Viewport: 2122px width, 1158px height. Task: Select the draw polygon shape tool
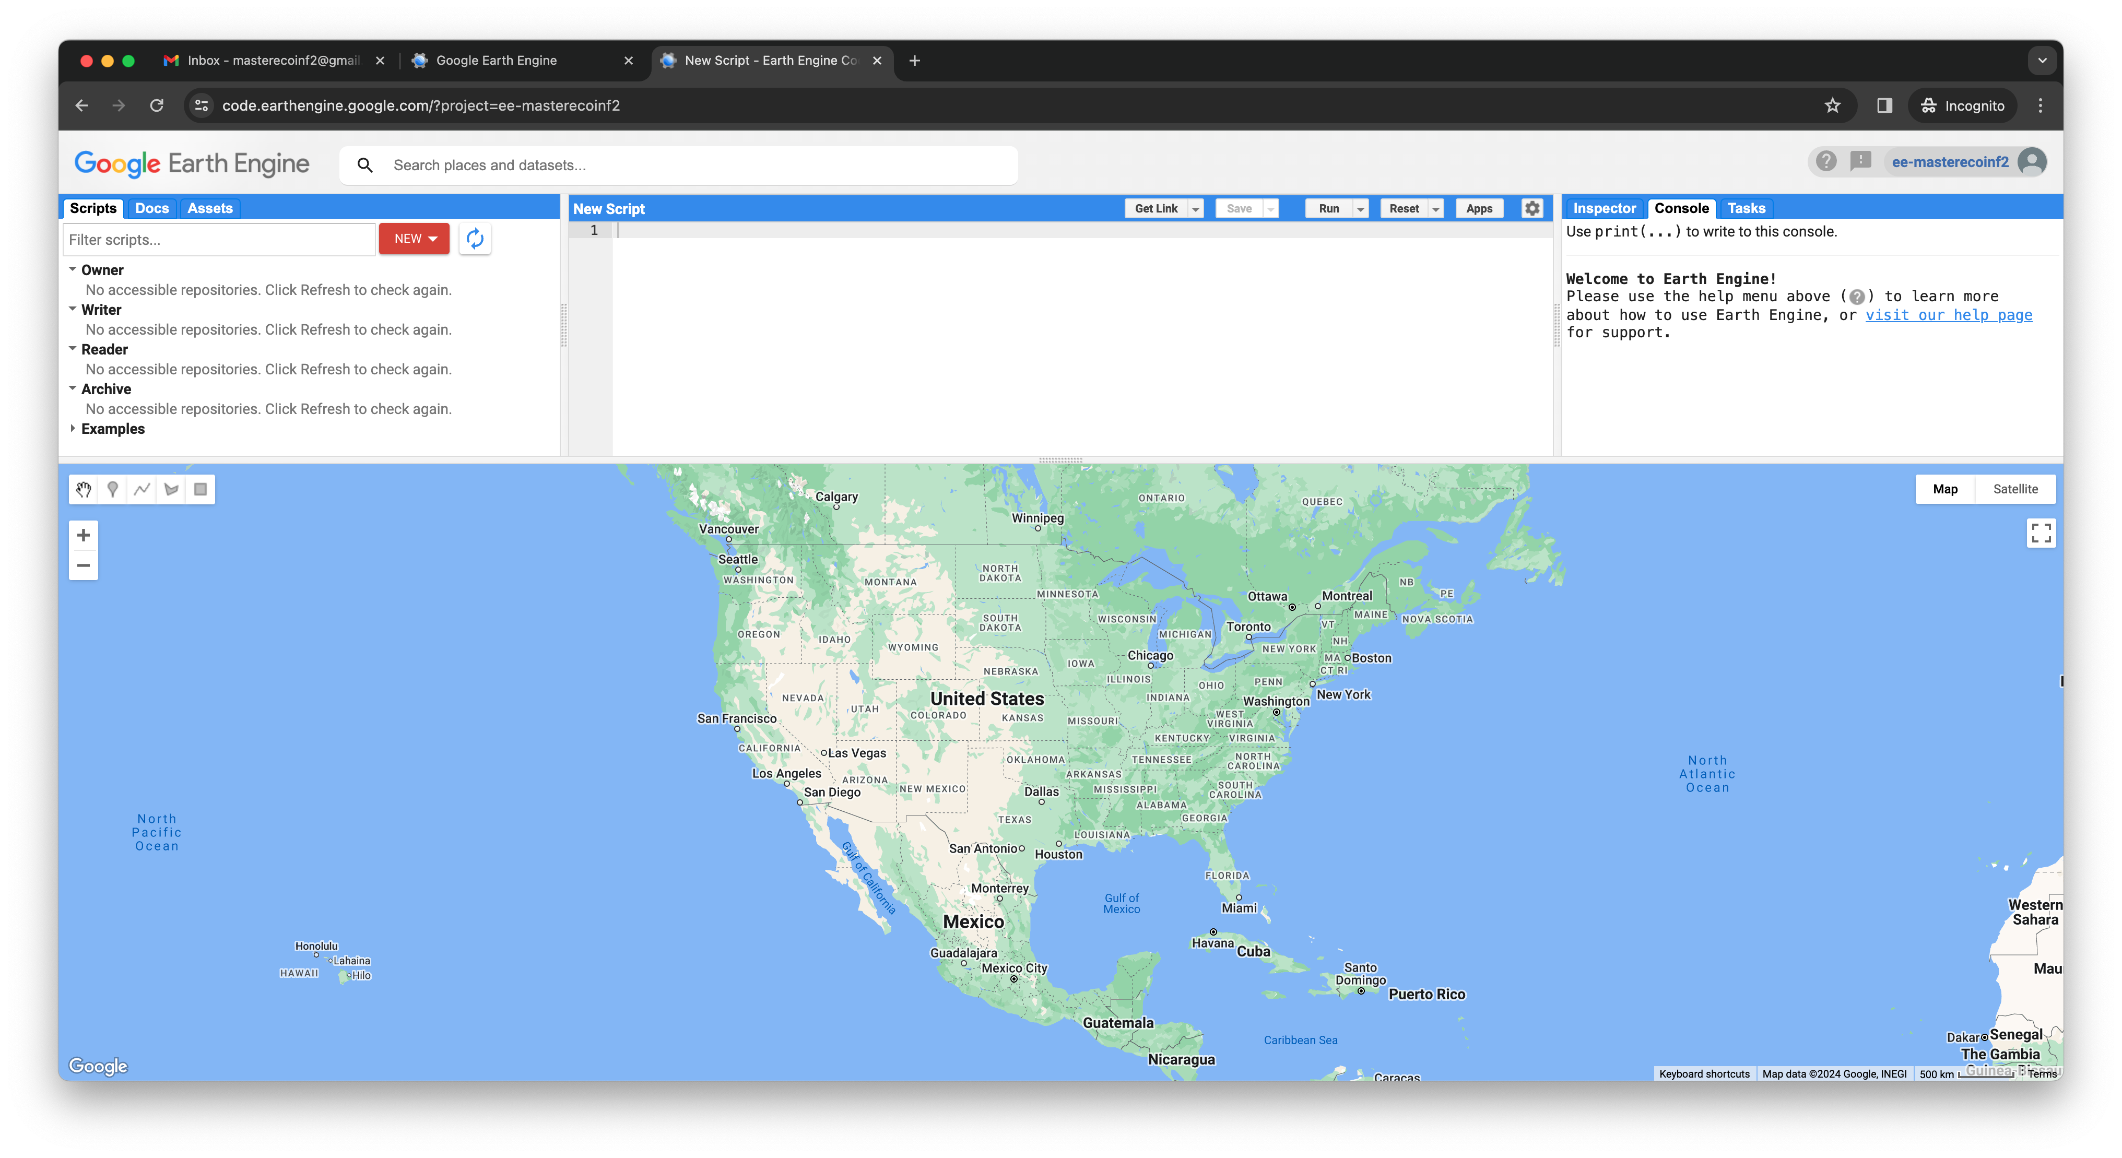pyautogui.click(x=171, y=489)
